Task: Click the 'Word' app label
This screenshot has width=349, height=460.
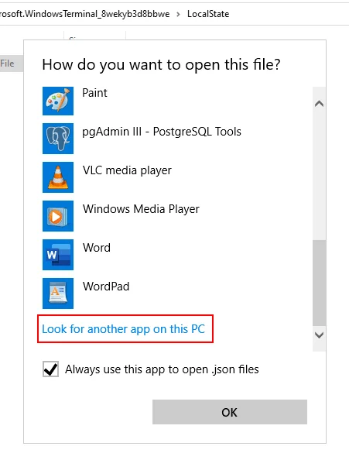Action: 97,248
